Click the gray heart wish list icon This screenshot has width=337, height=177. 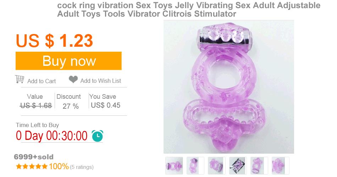point(73,79)
